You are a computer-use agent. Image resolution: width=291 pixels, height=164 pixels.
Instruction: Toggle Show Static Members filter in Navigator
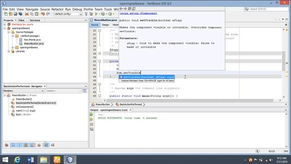20,145
